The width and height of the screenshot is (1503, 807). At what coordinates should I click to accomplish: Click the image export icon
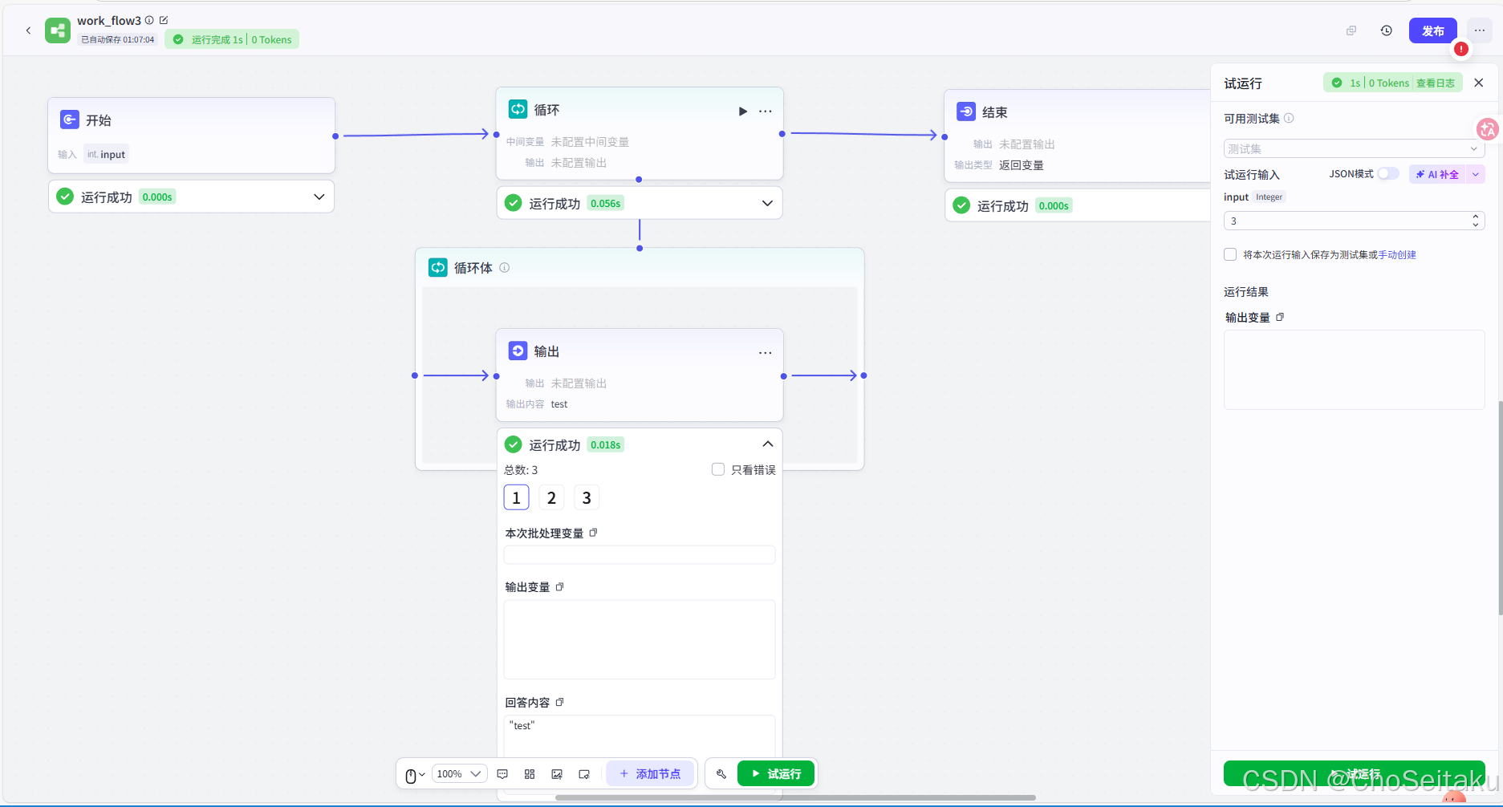point(557,774)
